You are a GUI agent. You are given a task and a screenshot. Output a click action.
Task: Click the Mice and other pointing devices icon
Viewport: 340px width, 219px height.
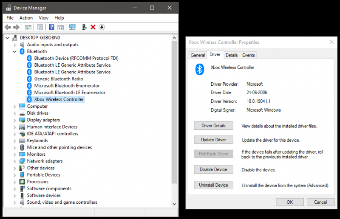(22, 147)
